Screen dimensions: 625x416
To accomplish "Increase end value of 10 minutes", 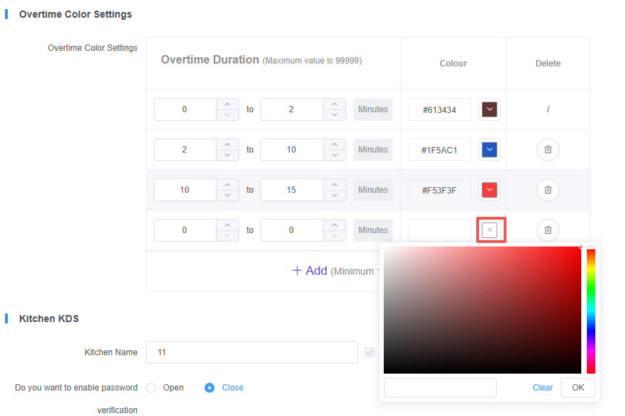I will click(334, 145).
